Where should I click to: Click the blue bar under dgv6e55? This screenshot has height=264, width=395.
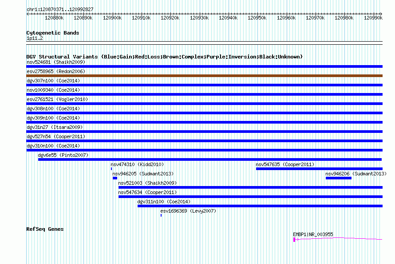[210, 159]
